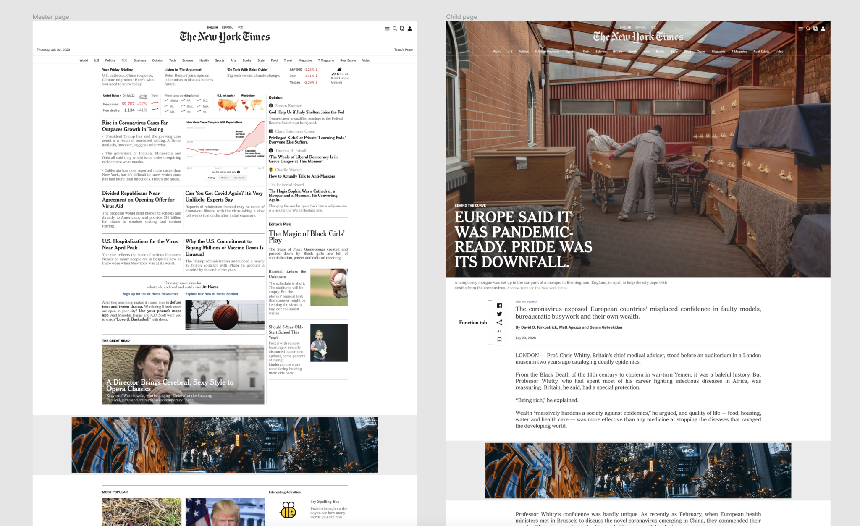Switch language to 中文 on Master page
The image size is (860, 526).
coord(240,28)
